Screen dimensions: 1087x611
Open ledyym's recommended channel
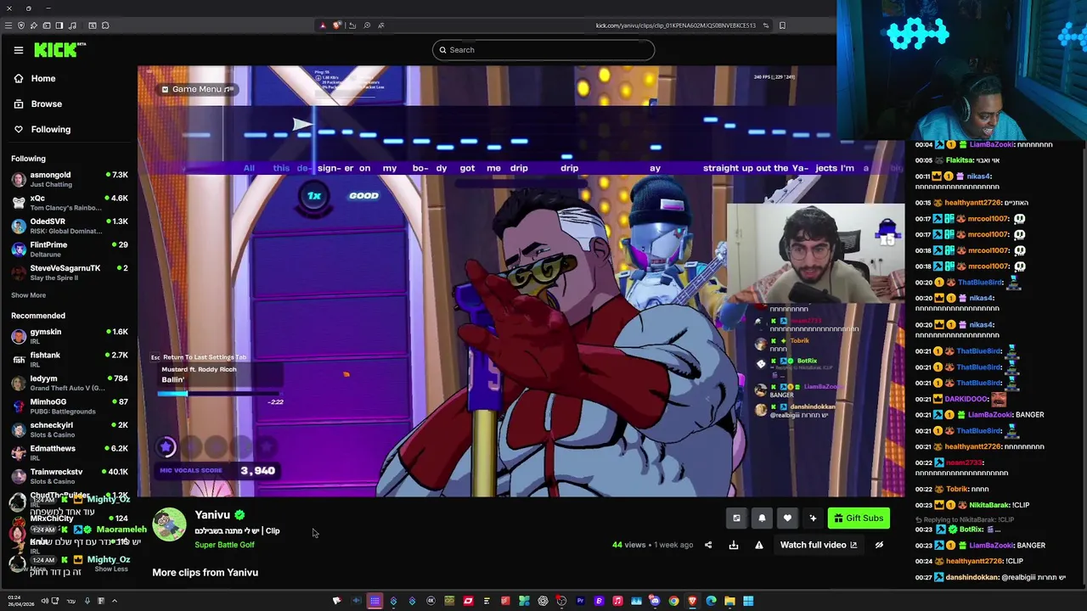[69, 383]
